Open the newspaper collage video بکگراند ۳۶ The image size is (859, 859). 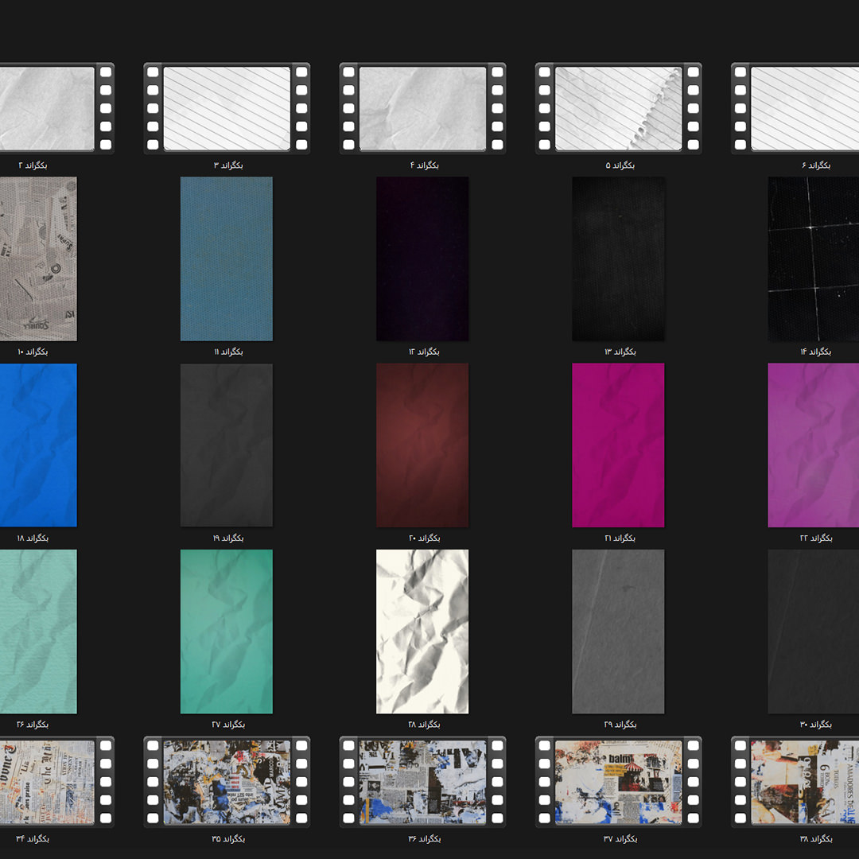click(422, 782)
